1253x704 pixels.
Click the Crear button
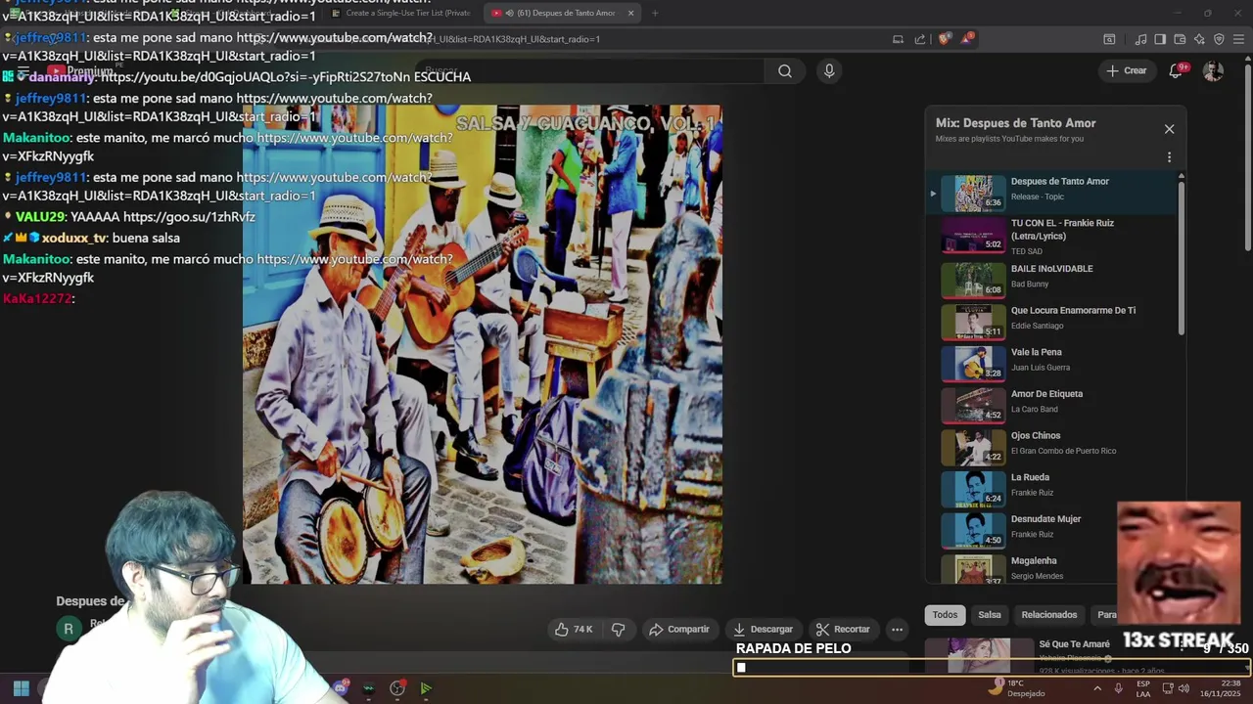(1126, 70)
